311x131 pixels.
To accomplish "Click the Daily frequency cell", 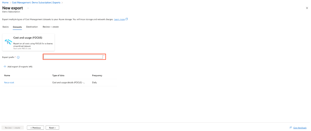I will point(94,83).
